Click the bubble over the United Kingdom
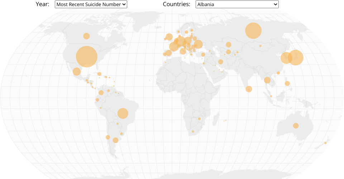Image resolution: width=344 pixels, height=179 pixels. [169, 37]
